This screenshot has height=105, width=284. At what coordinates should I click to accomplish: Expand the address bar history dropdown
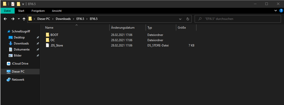(x=180, y=19)
